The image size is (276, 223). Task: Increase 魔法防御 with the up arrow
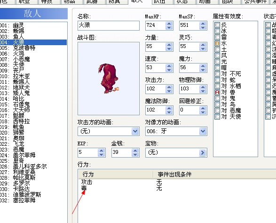click(x=169, y=108)
